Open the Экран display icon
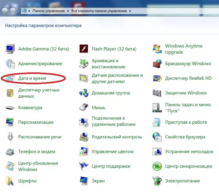This screenshot has width=219, height=195. coord(84,181)
